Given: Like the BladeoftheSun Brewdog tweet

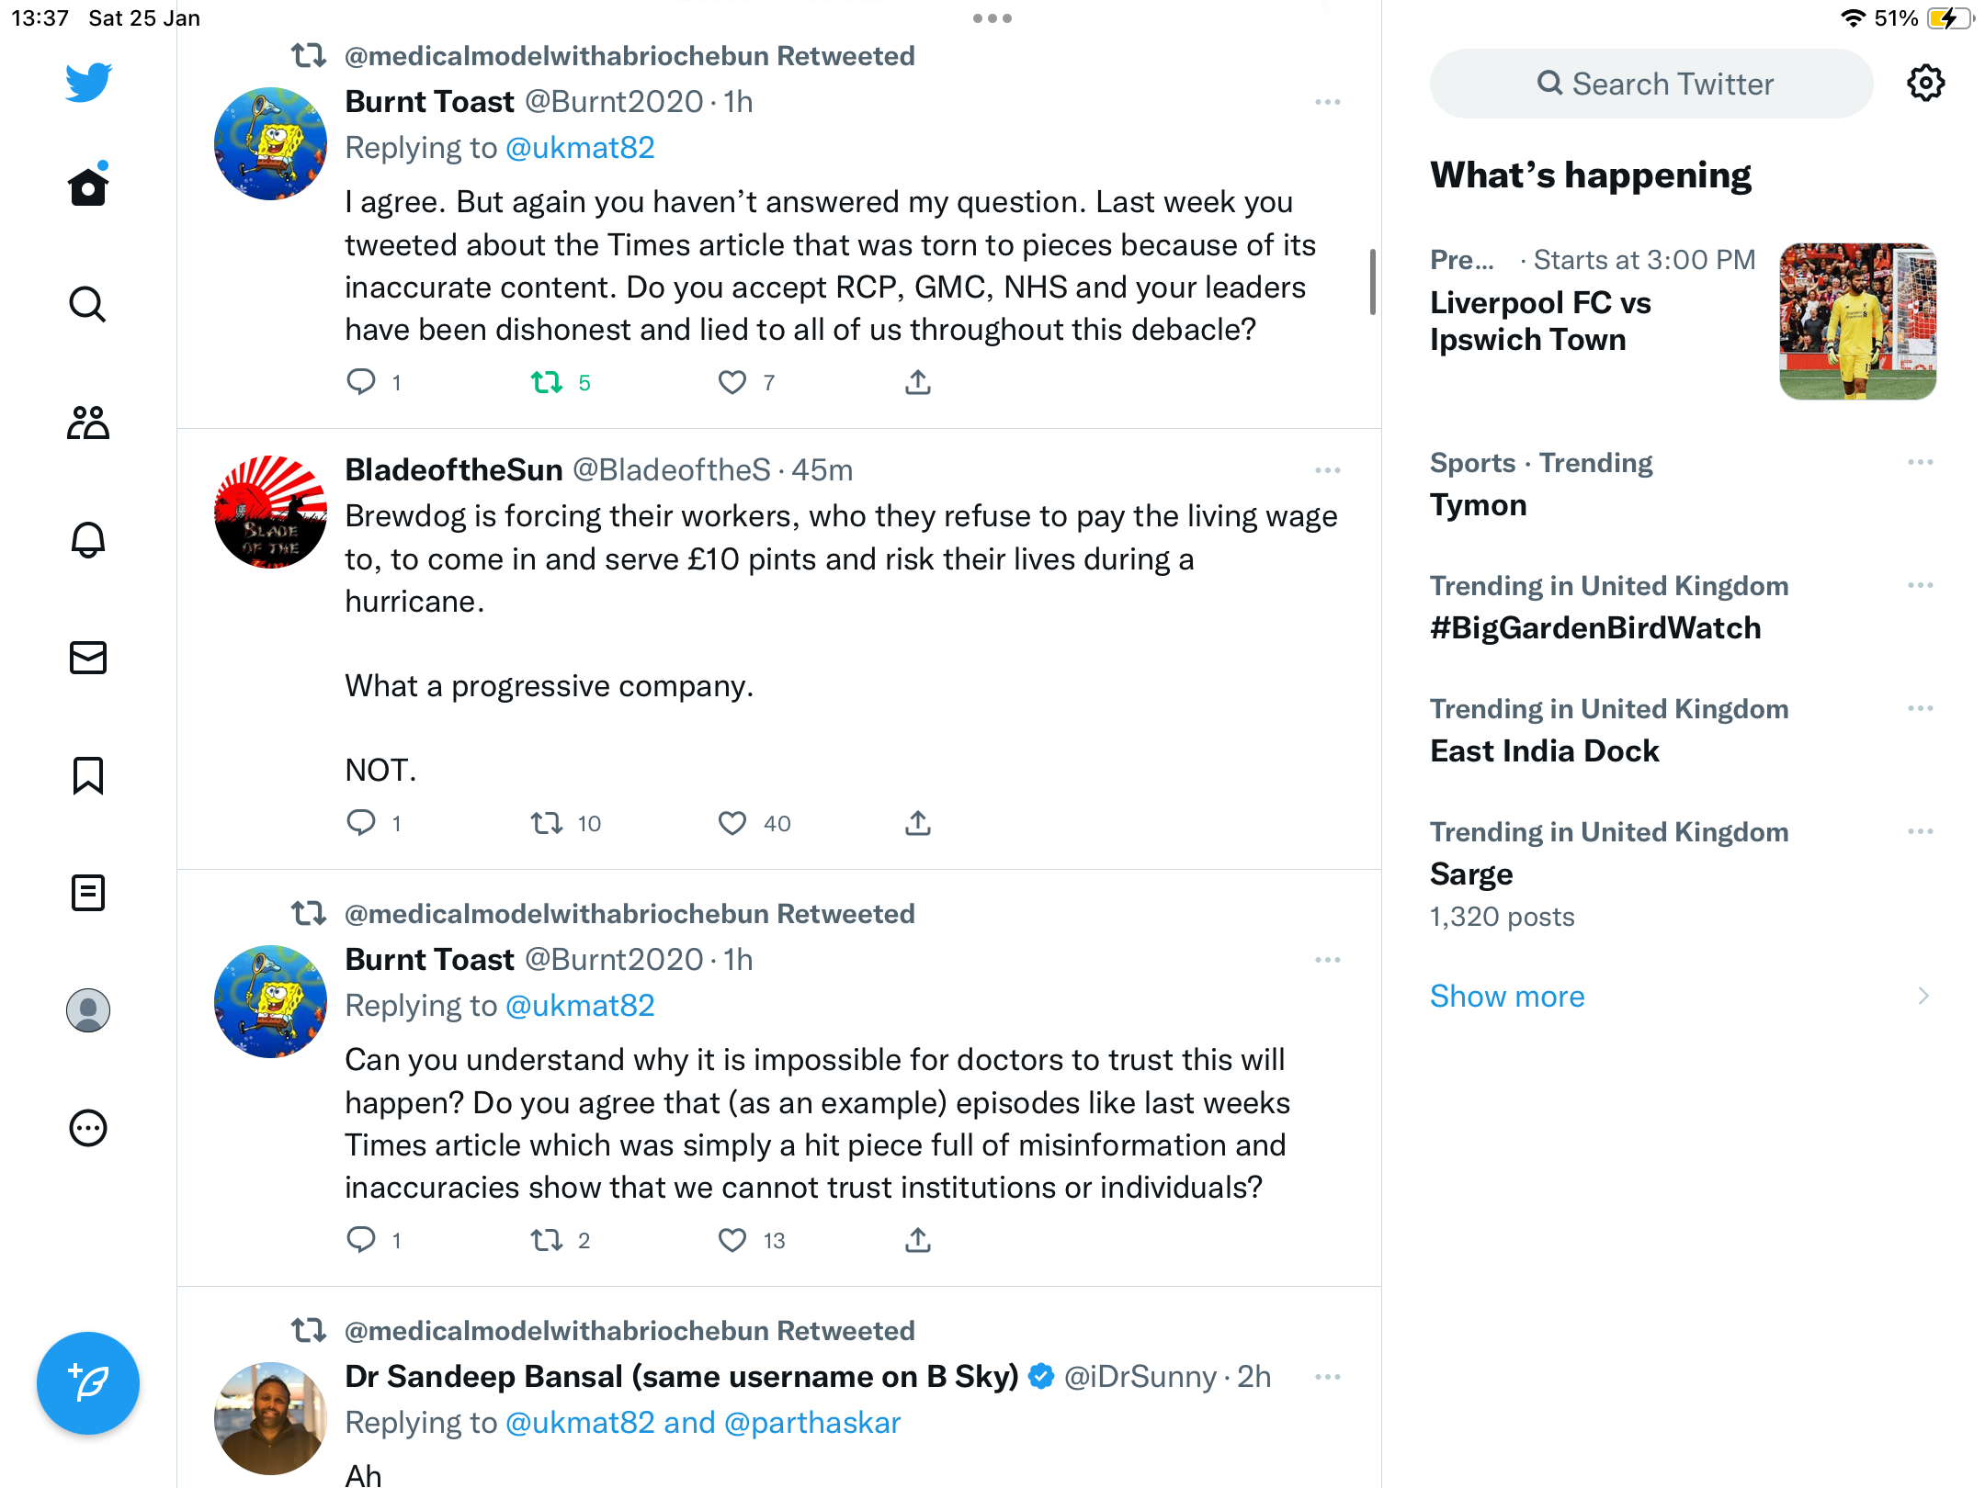Looking at the screenshot, I should pos(732,823).
